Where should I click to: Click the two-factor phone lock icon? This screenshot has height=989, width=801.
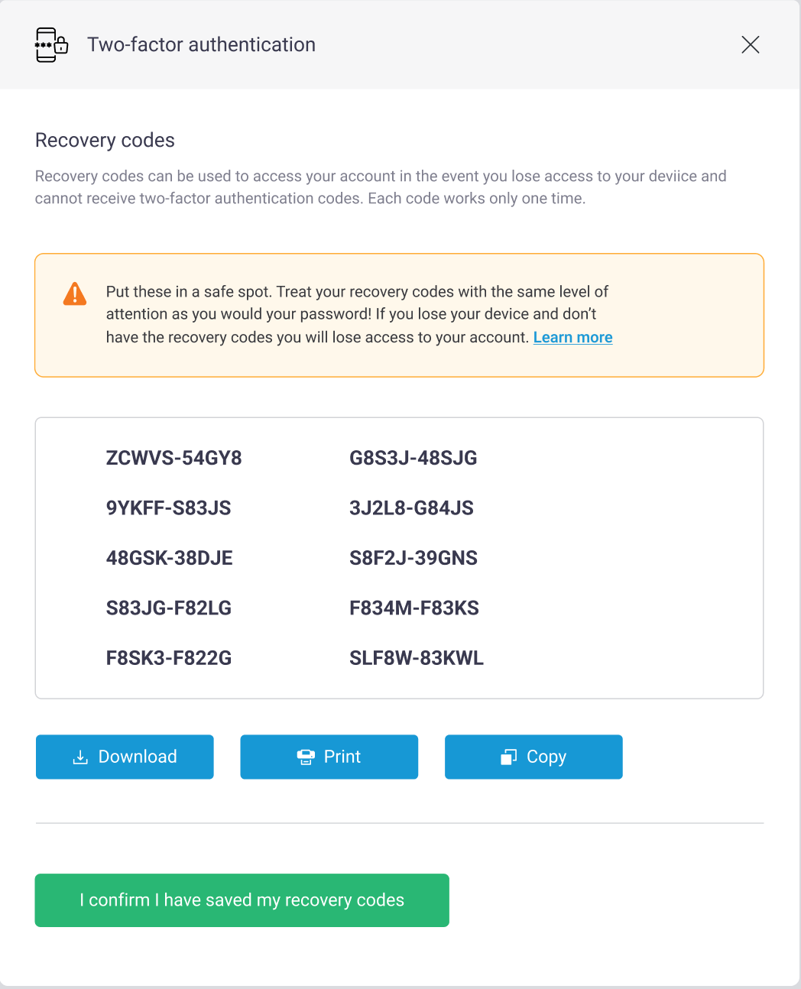tap(51, 45)
